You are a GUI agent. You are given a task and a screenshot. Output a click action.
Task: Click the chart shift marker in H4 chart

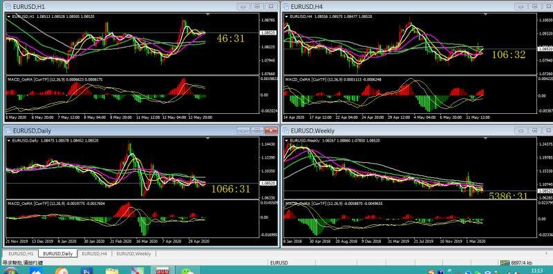(486, 14)
